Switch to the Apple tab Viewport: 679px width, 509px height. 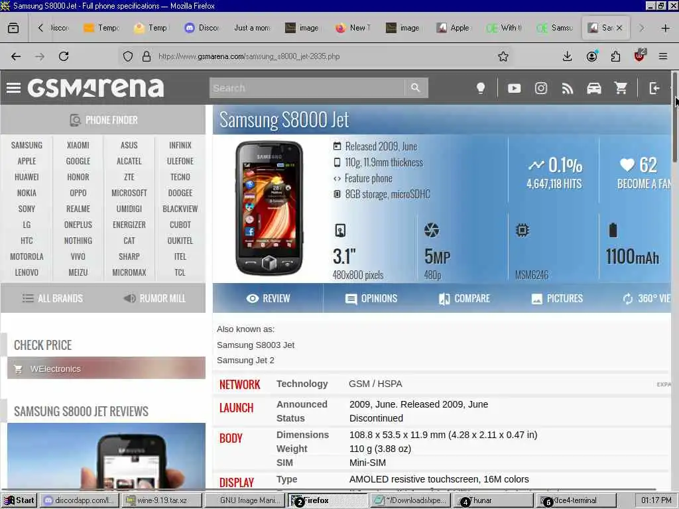pos(454,28)
